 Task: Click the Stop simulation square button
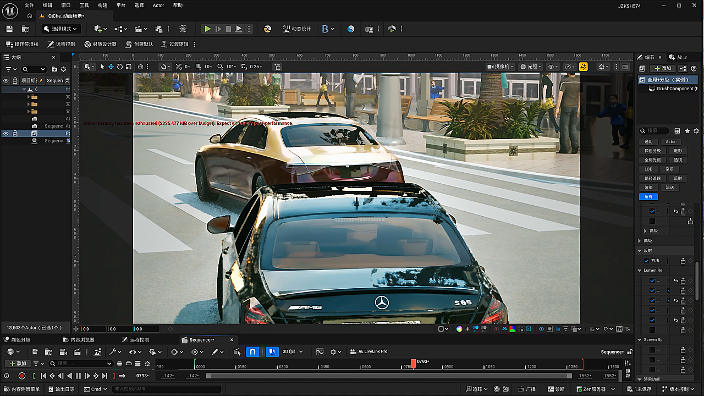228,29
